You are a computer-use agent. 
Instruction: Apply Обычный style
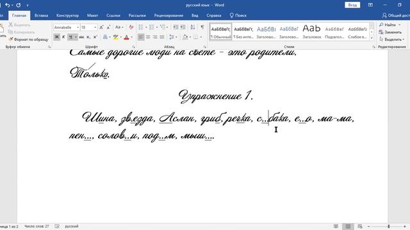(220, 32)
